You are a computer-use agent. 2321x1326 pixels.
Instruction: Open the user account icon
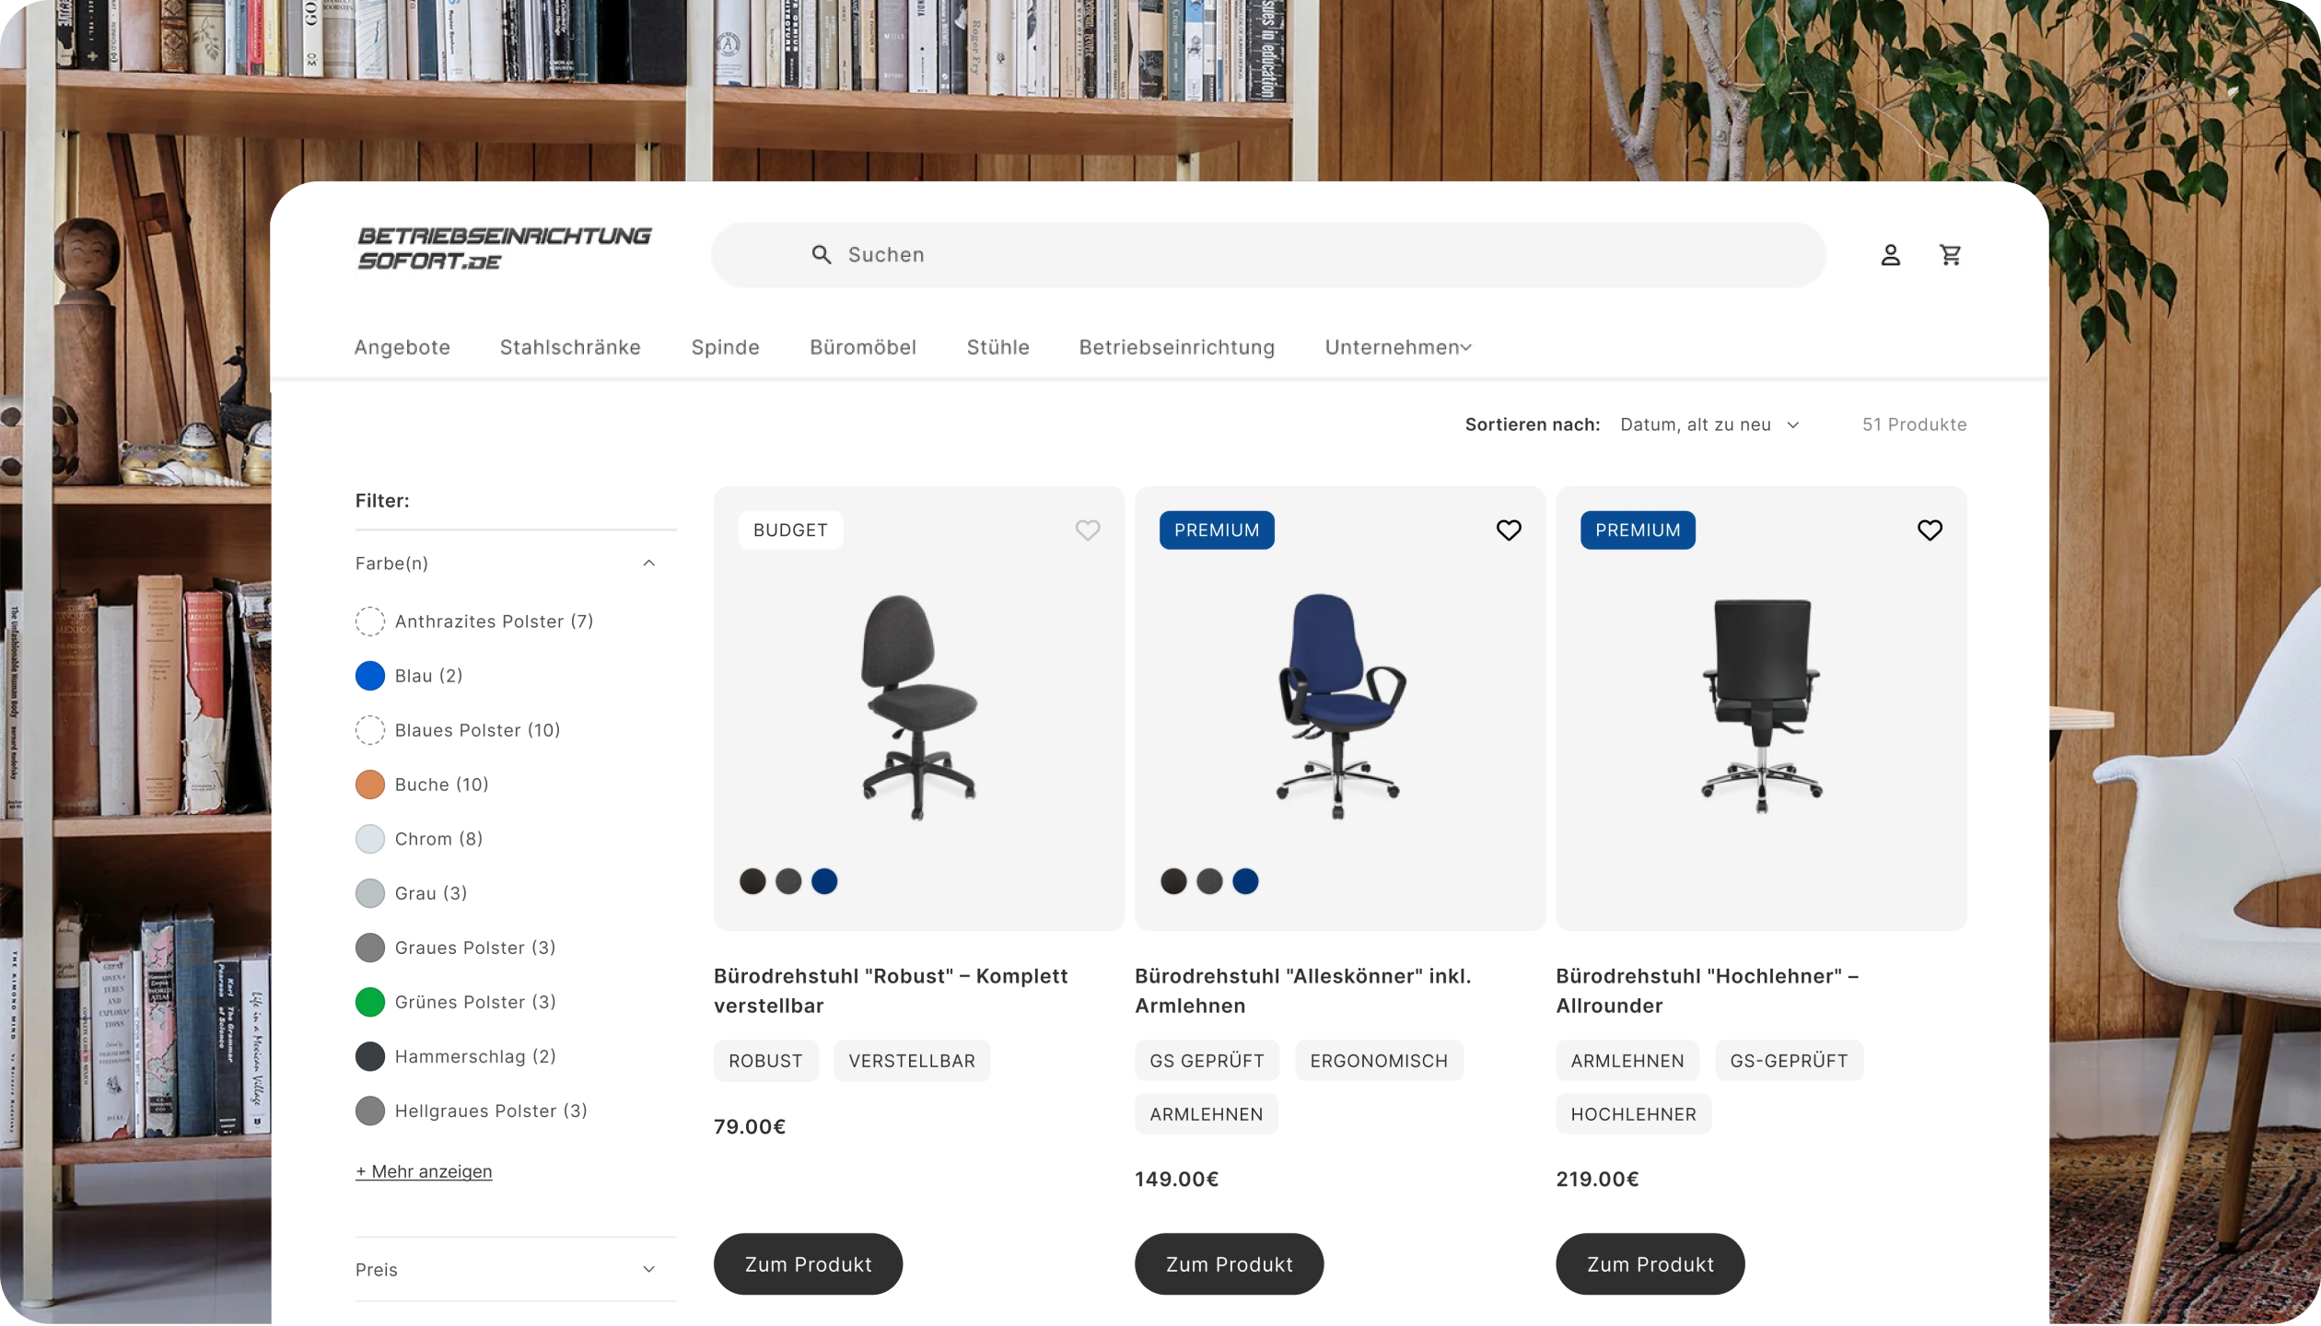(x=1890, y=255)
